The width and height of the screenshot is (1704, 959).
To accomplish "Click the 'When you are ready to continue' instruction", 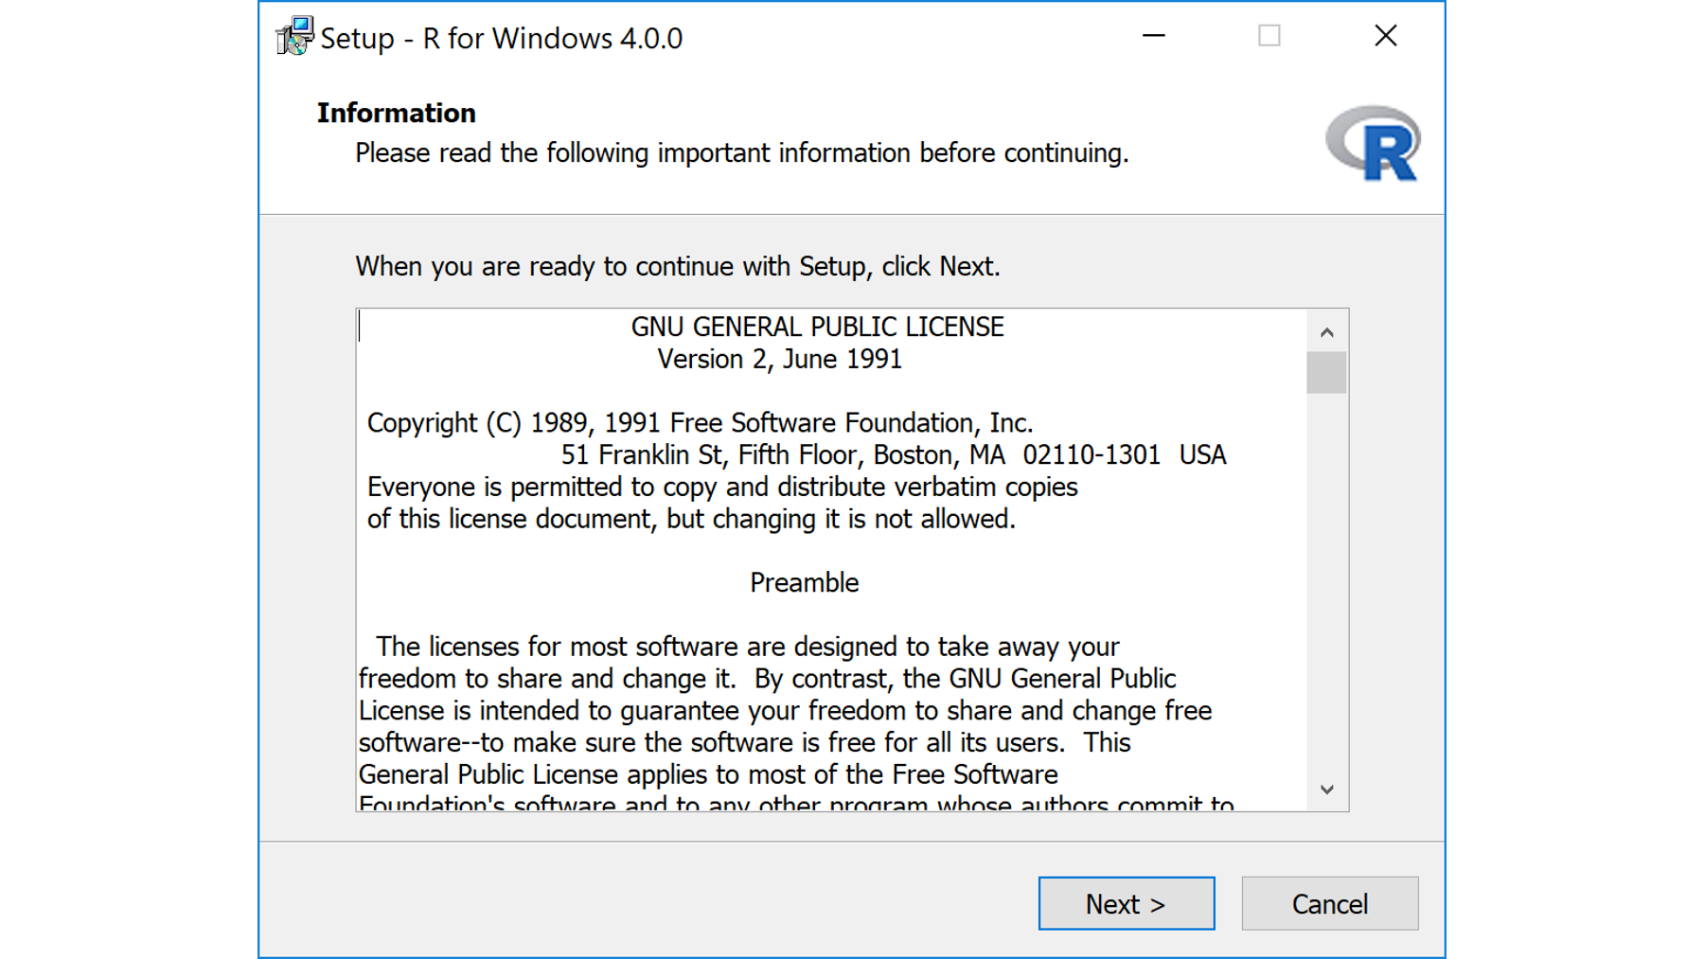I will coord(678,266).
